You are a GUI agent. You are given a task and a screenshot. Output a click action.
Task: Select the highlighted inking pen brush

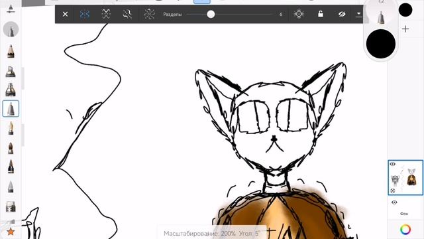click(11, 108)
